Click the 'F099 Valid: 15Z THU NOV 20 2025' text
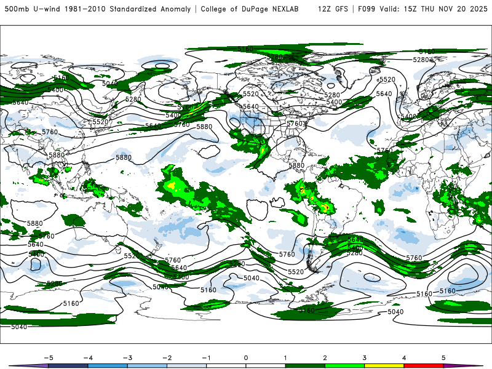Viewport: 492px width, 369px height. (423, 9)
